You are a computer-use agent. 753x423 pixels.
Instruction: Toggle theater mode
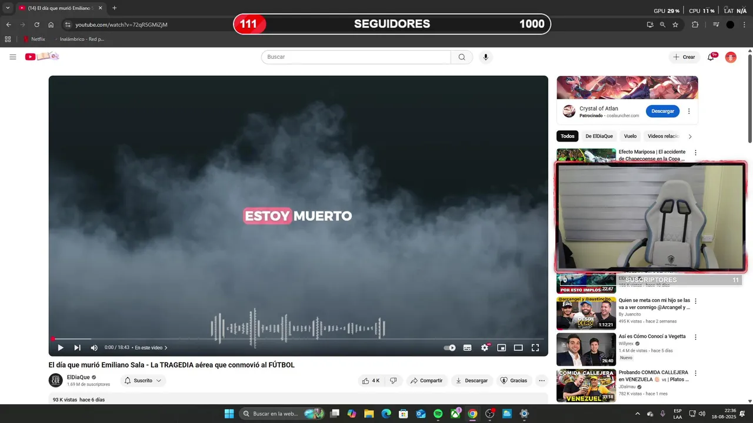(518, 348)
